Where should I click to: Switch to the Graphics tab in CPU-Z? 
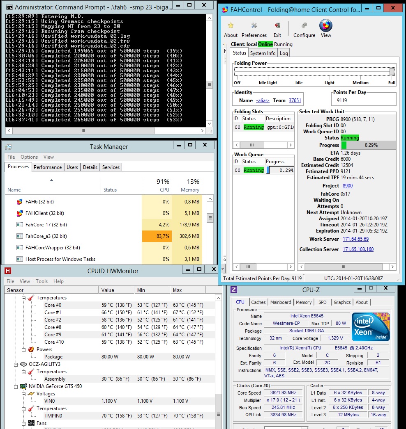(342, 302)
